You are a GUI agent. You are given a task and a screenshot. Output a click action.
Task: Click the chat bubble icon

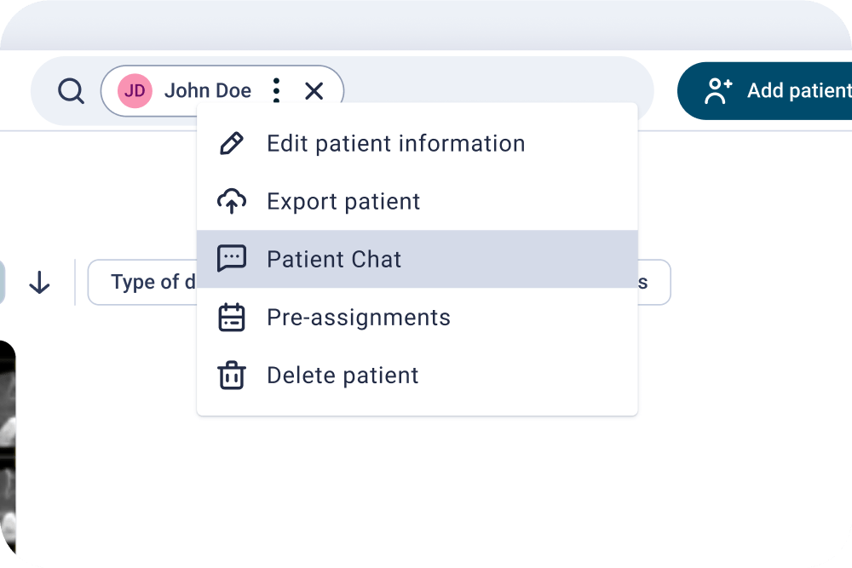(232, 259)
